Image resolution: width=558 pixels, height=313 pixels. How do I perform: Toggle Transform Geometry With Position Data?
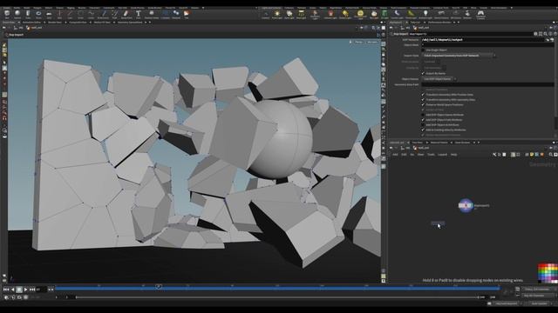(423, 95)
